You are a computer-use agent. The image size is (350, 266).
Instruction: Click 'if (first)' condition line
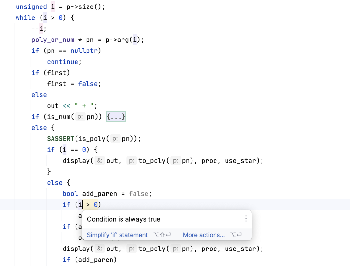[x=51, y=73]
